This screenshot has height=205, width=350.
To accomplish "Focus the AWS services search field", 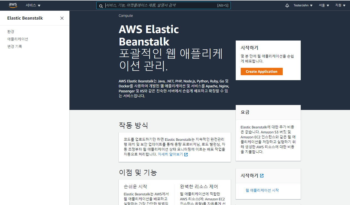I will point(163,6).
